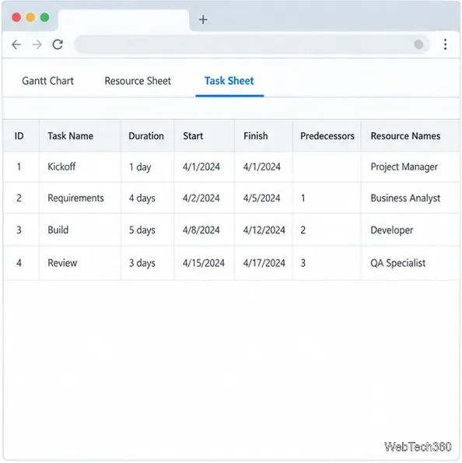Click the Finish column header
The height and width of the screenshot is (463, 462).
click(264, 136)
